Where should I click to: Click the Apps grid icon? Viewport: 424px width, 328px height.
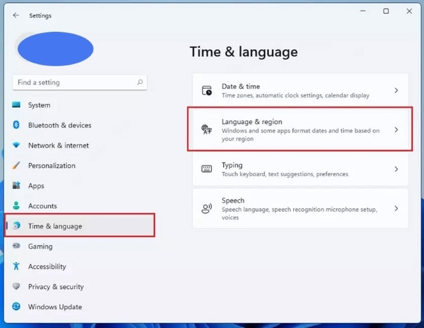[x=16, y=185]
